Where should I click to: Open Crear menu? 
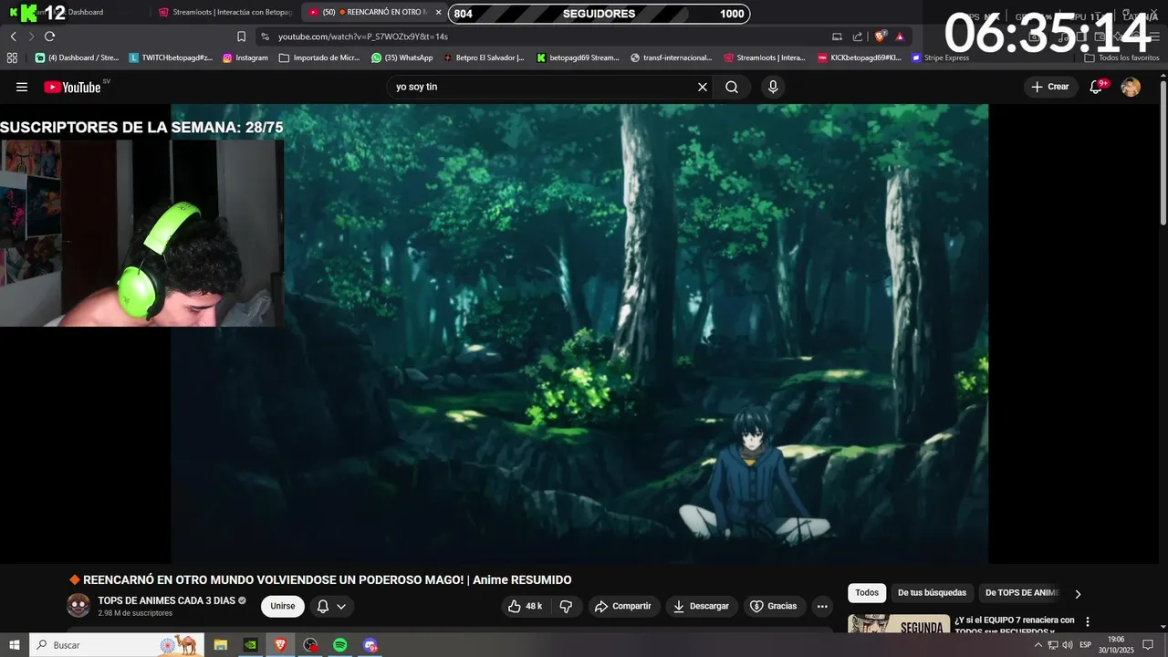[1049, 87]
